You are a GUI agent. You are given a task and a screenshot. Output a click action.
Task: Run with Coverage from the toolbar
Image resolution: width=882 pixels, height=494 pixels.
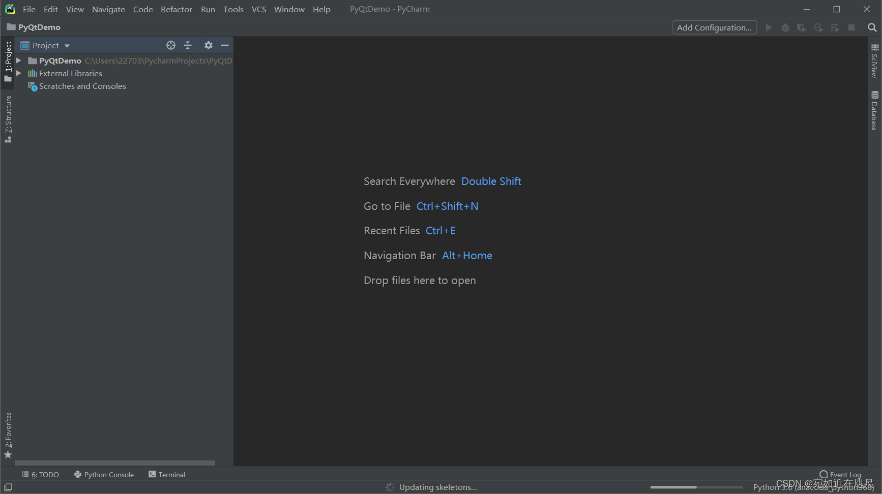pyautogui.click(x=802, y=27)
